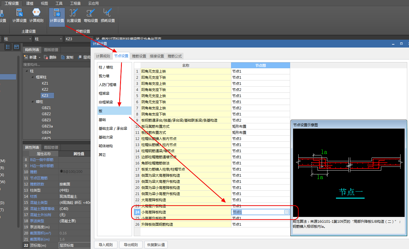The width and height of the screenshot is (409, 249).
Task: Open the 计算规则 ribbon tool
Action: [x=36, y=16]
